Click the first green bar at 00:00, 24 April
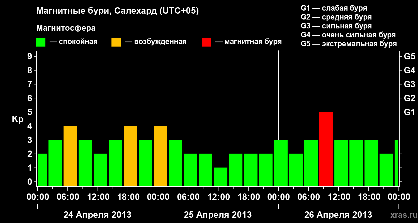 (42, 170)
